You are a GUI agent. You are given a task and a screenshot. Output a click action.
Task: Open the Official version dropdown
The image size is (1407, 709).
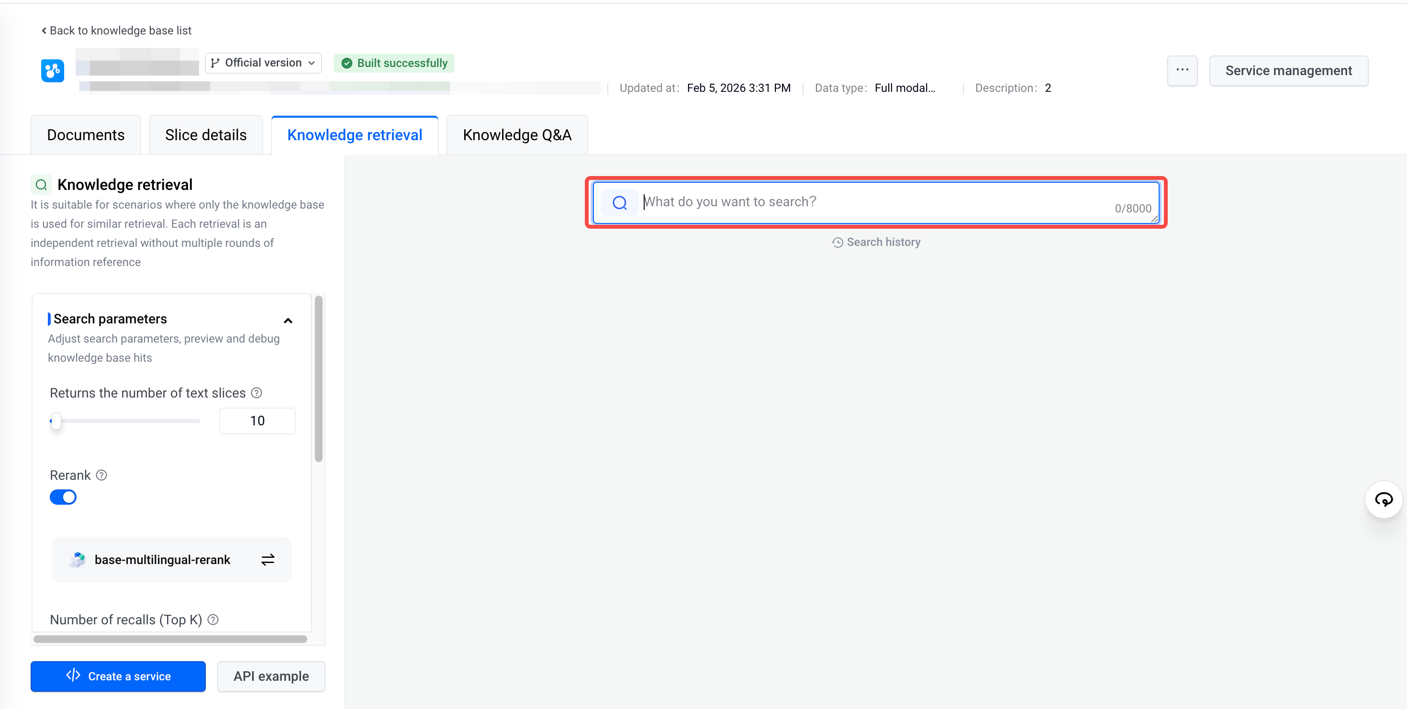pyautogui.click(x=263, y=63)
